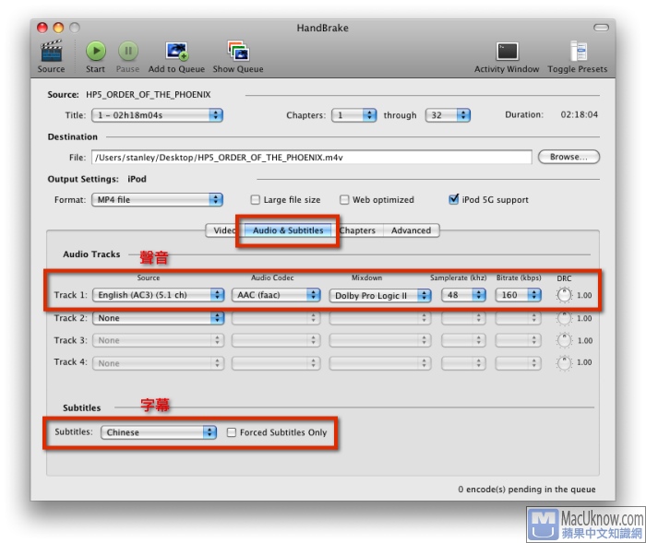
Task: Check the Web optimized option
Action: click(344, 200)
